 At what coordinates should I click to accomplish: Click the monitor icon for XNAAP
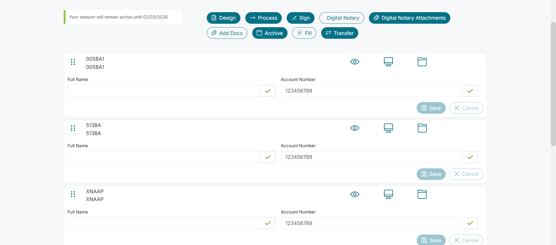388,194
